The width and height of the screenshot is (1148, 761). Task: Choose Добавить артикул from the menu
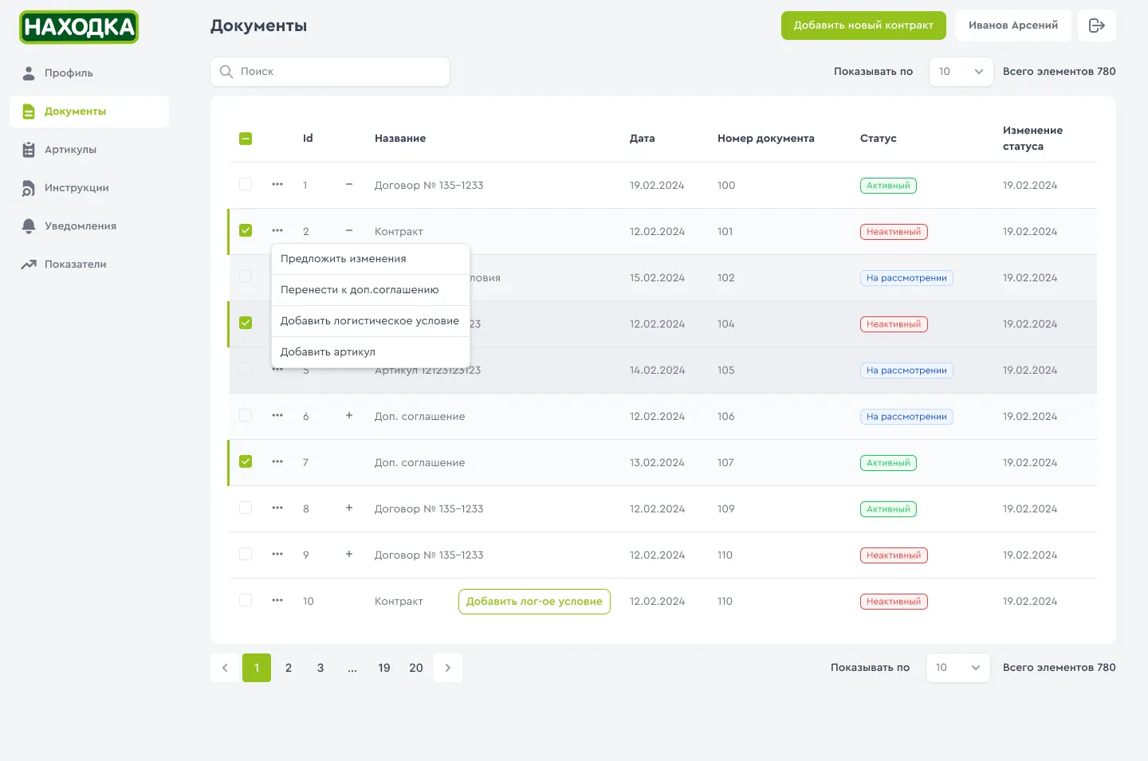pyautogui.click(x=371, y=352)
